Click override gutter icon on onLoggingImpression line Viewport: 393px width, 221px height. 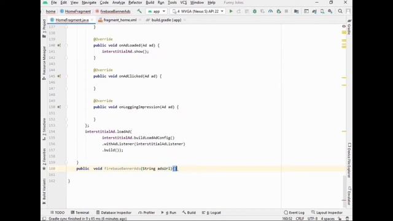(59, 107)
